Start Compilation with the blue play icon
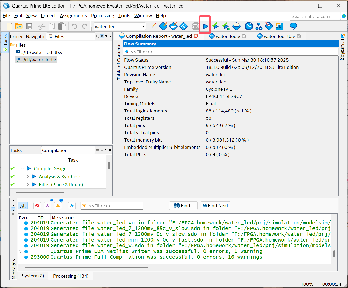This screenshot has width=348, height=288. [x=205, y=26]
